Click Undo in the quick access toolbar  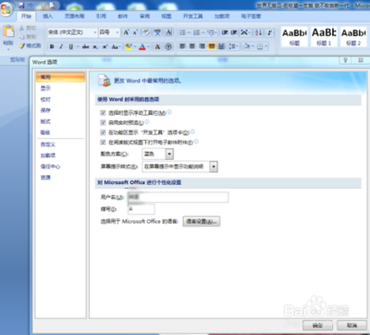point(31,6)
